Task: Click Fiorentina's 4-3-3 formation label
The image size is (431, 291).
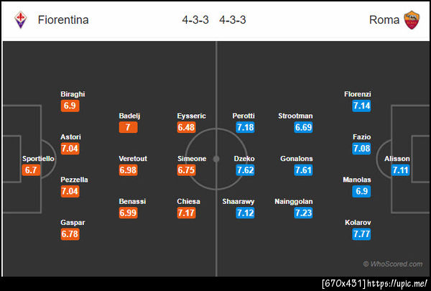Action: coord(195,20)
